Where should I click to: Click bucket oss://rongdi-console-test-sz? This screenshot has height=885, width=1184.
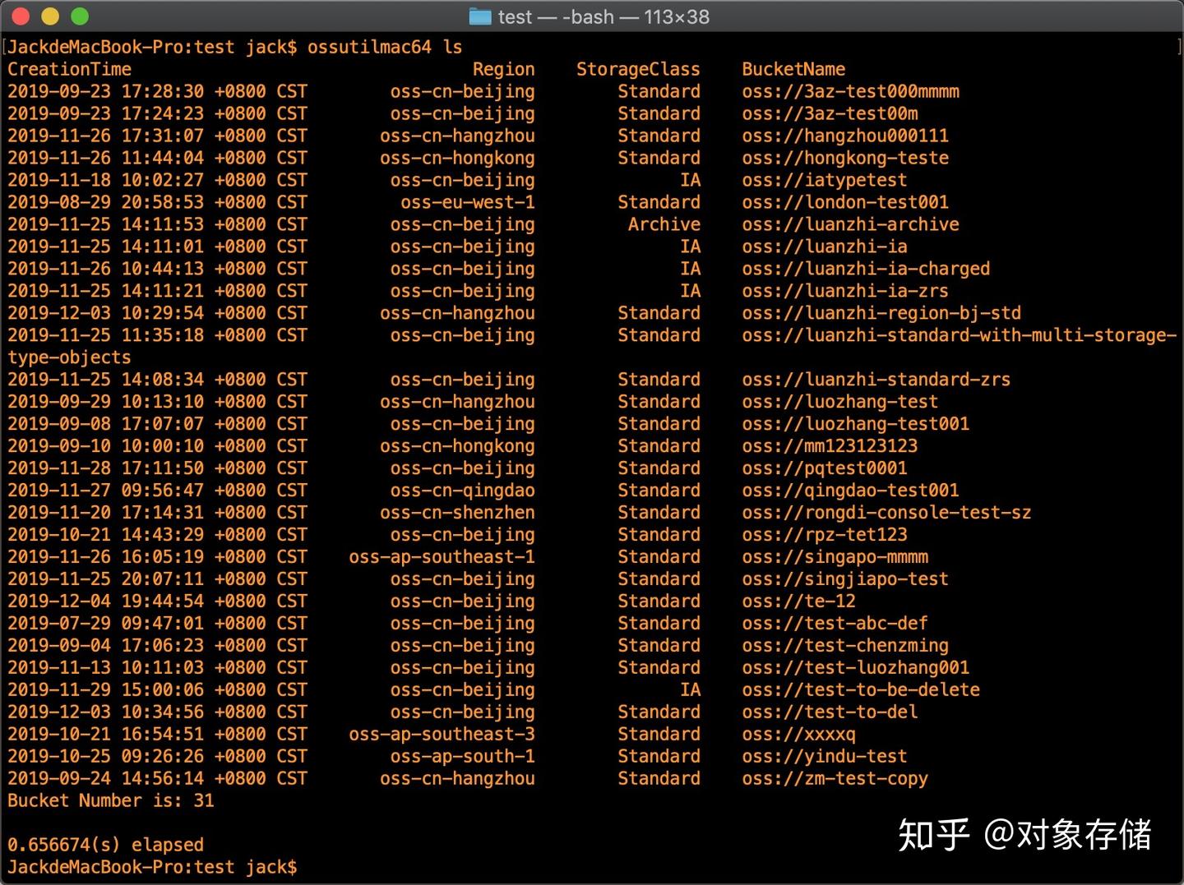click(886, 512)
